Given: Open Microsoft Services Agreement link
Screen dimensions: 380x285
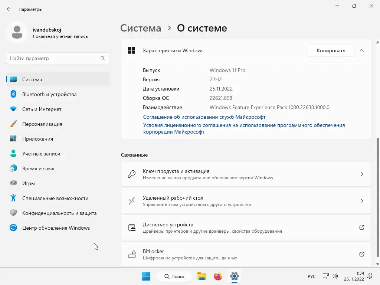Looking at the screenshot, I should (x=204, y=117).
